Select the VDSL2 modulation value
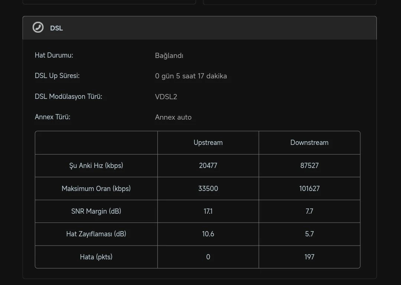The width and height of the screenshot is (401, 285). (x=166, y=97)
